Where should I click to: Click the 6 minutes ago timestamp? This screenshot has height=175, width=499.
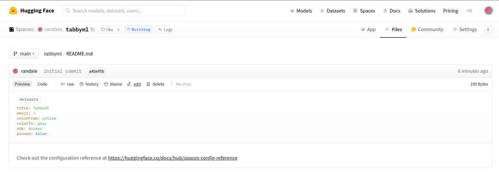pyautogui.click(x=473, y=71)
